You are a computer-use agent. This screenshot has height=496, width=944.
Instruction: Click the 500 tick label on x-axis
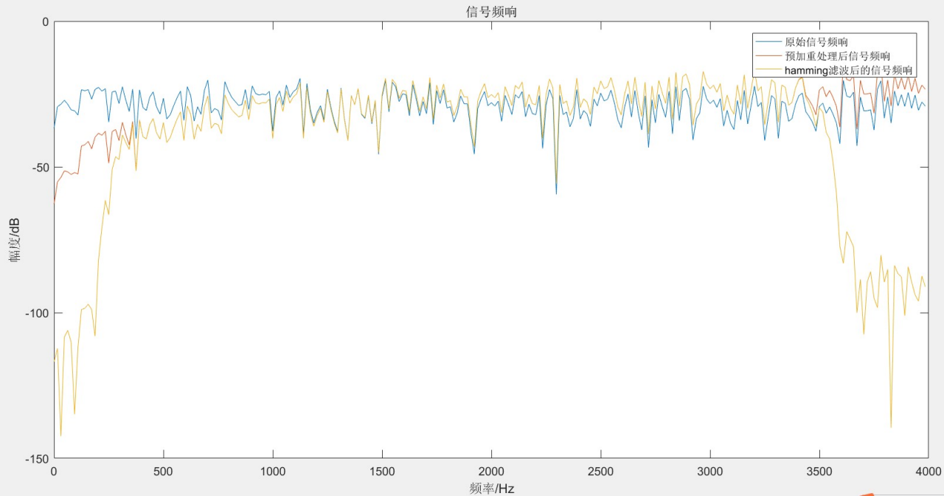click(x=163, y=472)
